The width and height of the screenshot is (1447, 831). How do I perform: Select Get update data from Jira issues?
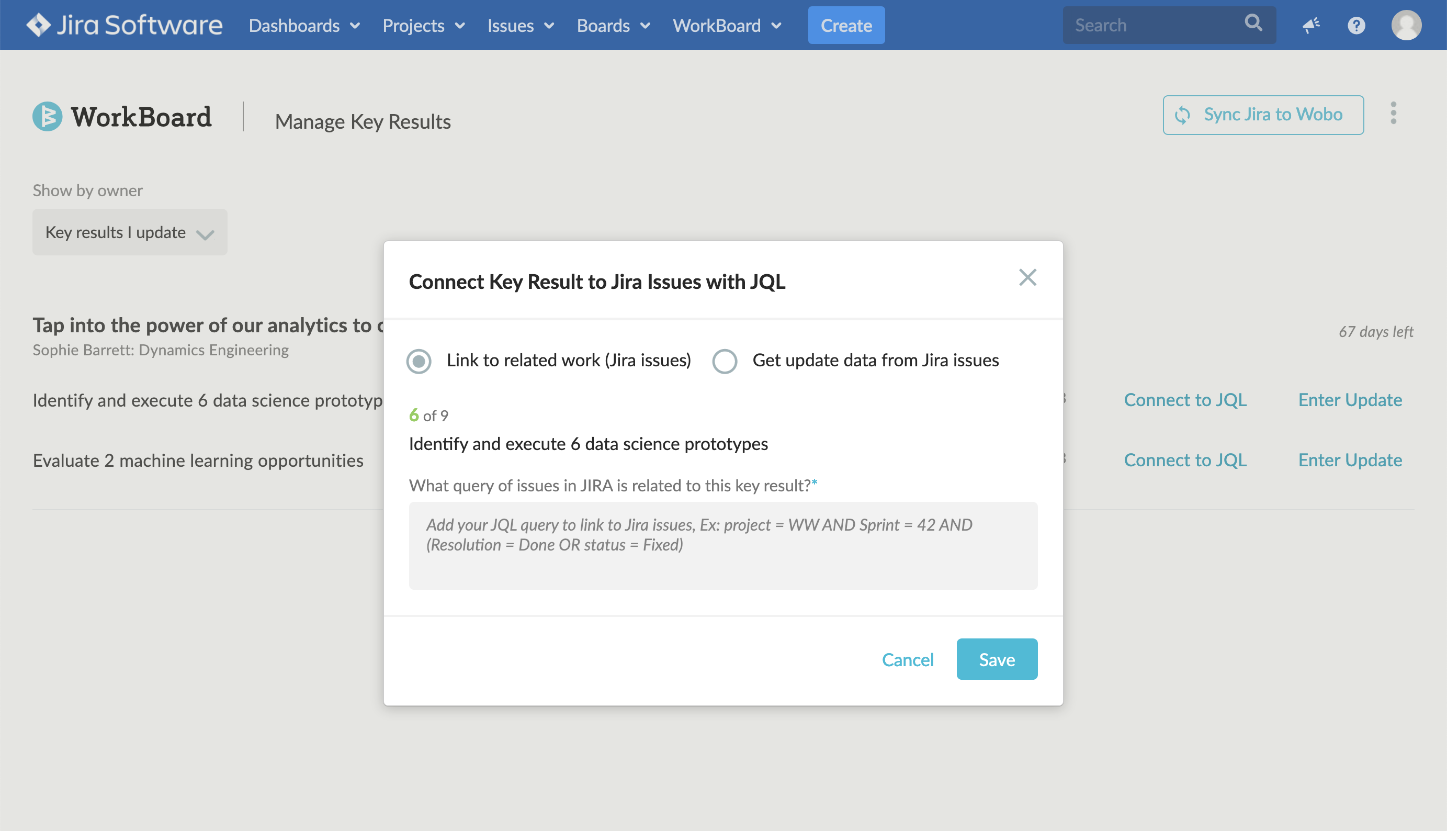coord(725,361)
